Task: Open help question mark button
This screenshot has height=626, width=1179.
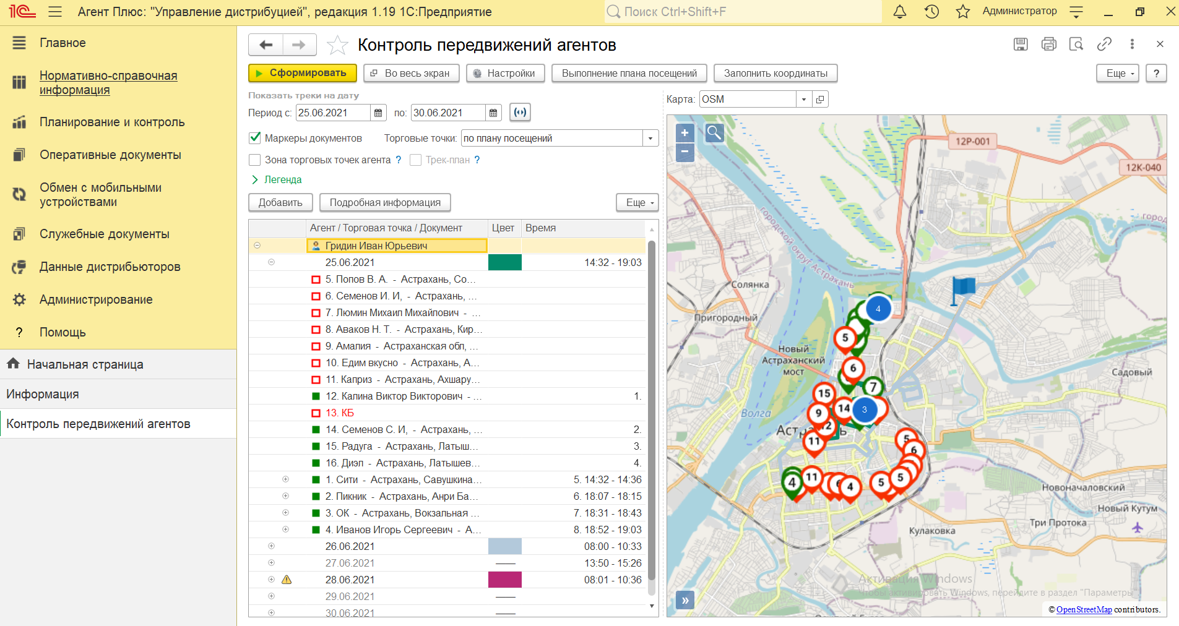Action: point(1156,73)
